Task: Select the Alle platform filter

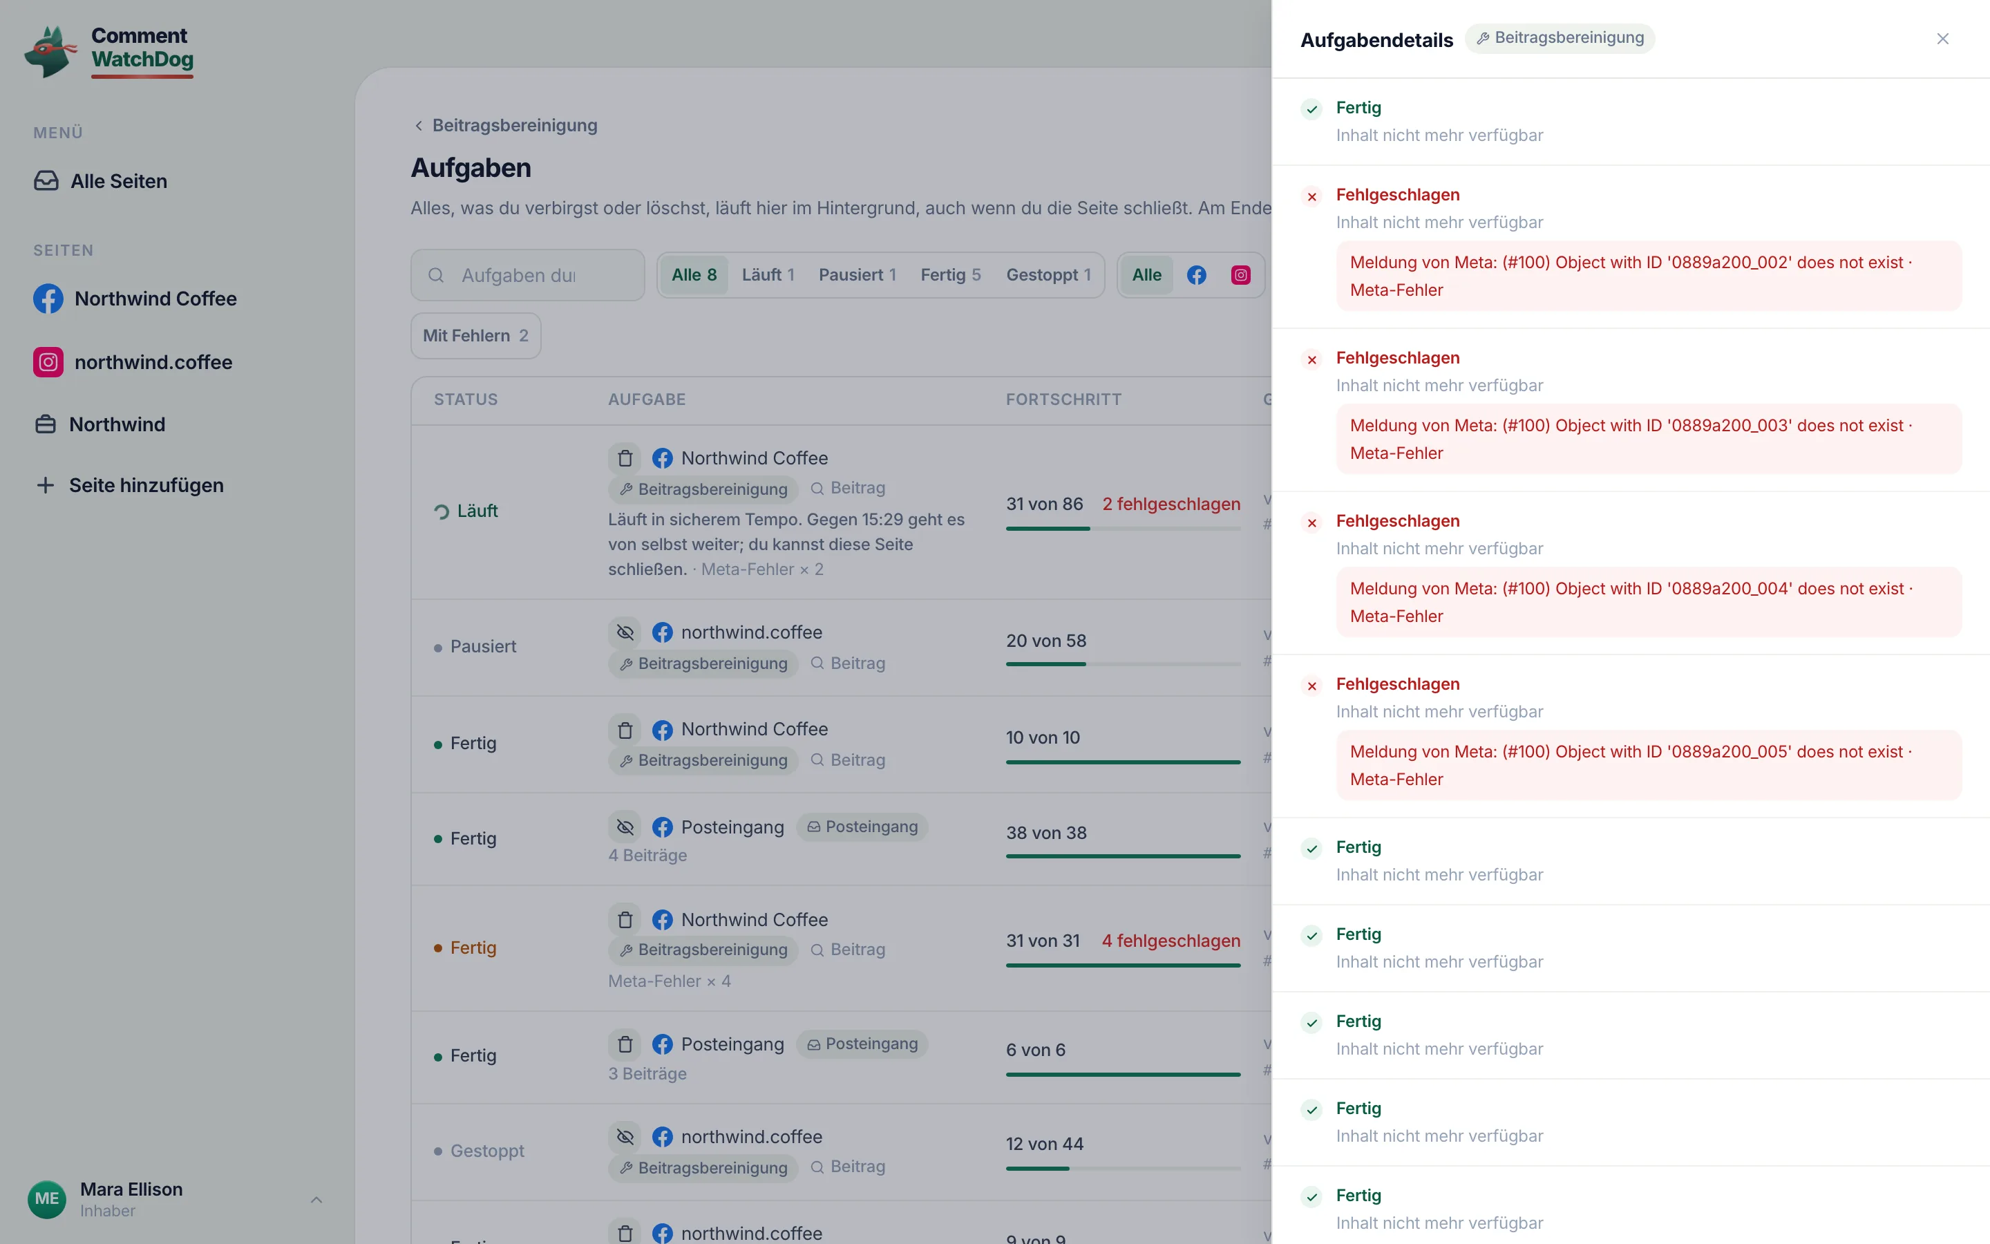Action: pos(1146,275)
